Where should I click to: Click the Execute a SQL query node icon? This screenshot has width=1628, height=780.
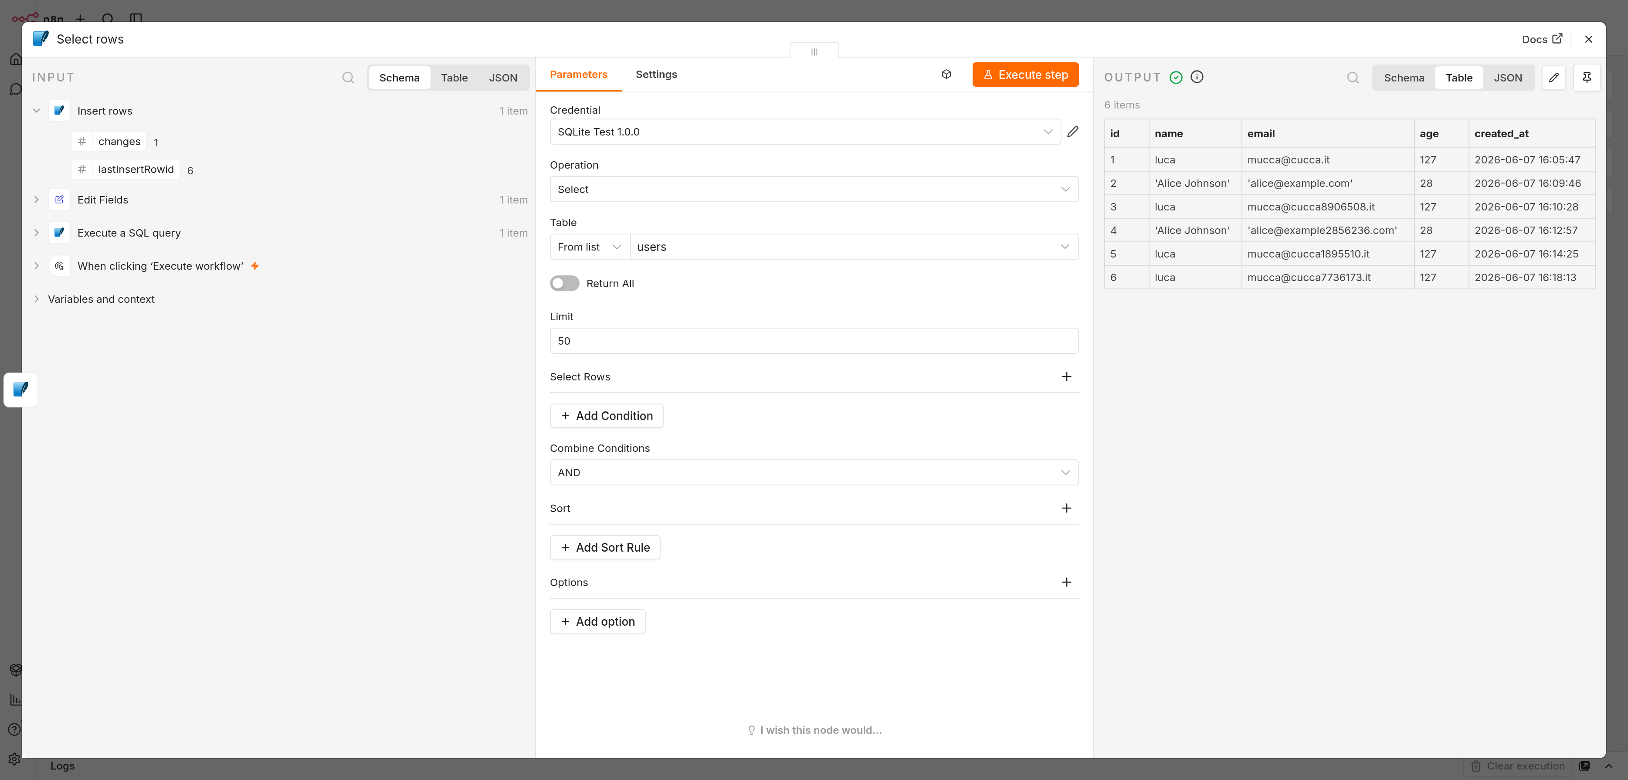click(59, 233)
